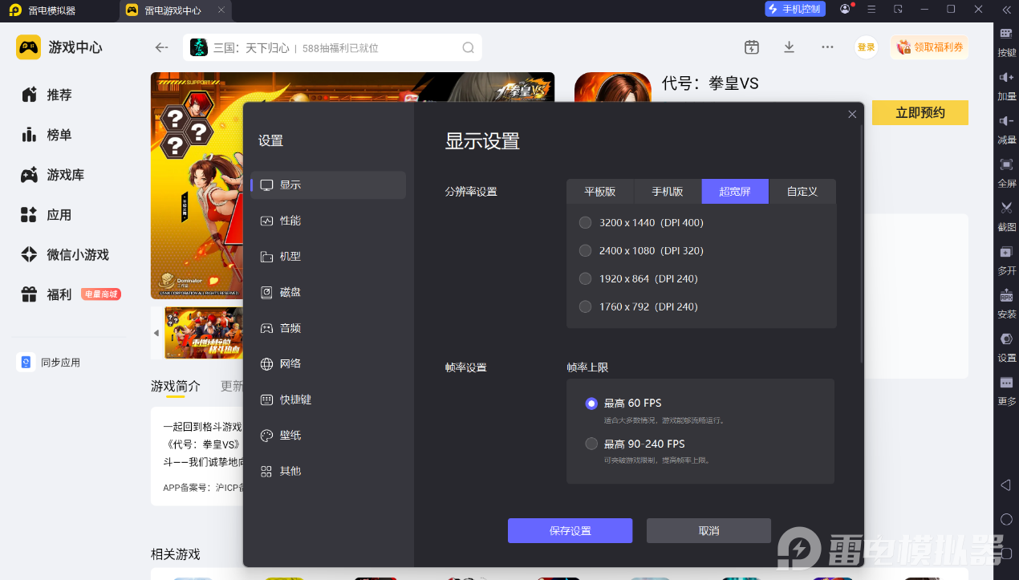Switch to 平板版 resolution tab
The height and width of the screenshot is (580, 1019).
[599, 191]
